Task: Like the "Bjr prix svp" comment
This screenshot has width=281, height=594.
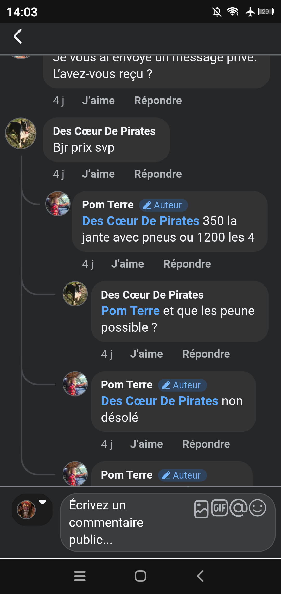Action: (x=98, y=174)
